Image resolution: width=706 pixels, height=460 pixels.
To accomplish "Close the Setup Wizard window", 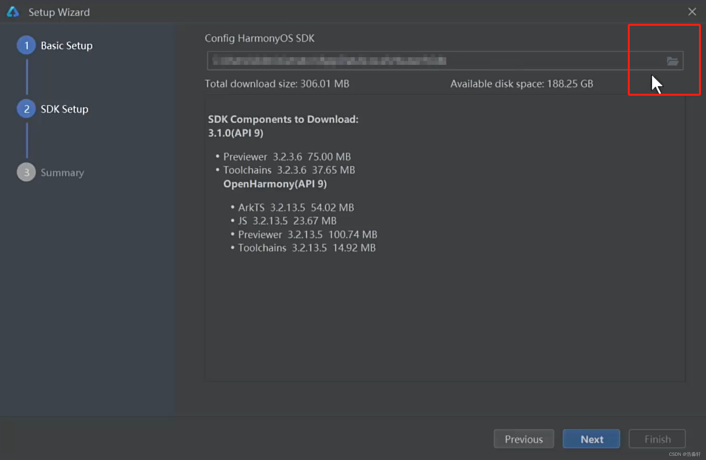I will pos(692,12).
